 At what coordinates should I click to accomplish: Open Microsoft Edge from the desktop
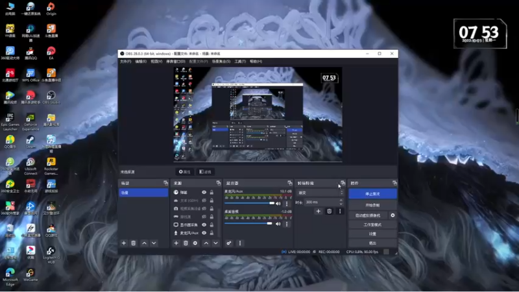click(x=10, y=277)
